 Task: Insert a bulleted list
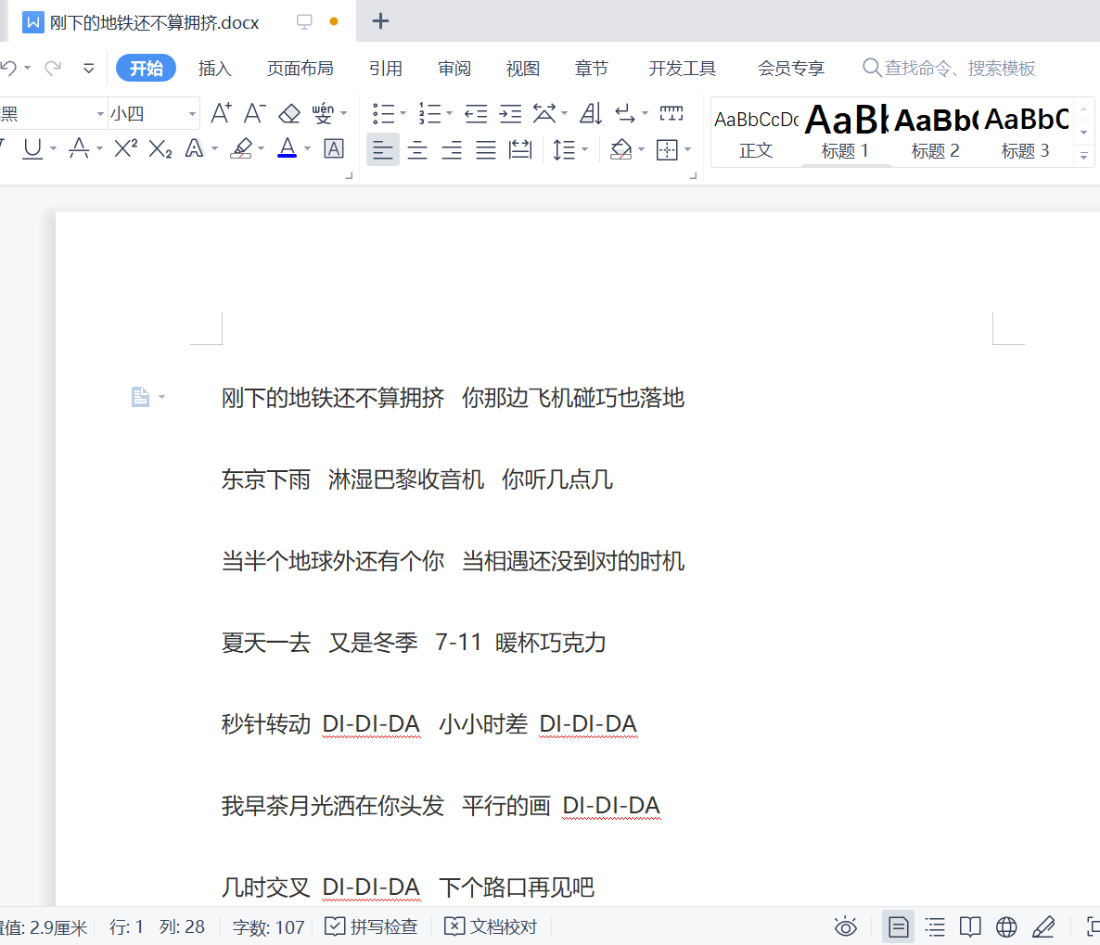tap(383, 113)
